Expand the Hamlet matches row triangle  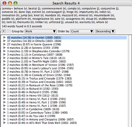pyautogui.click(x=4, y=38)
